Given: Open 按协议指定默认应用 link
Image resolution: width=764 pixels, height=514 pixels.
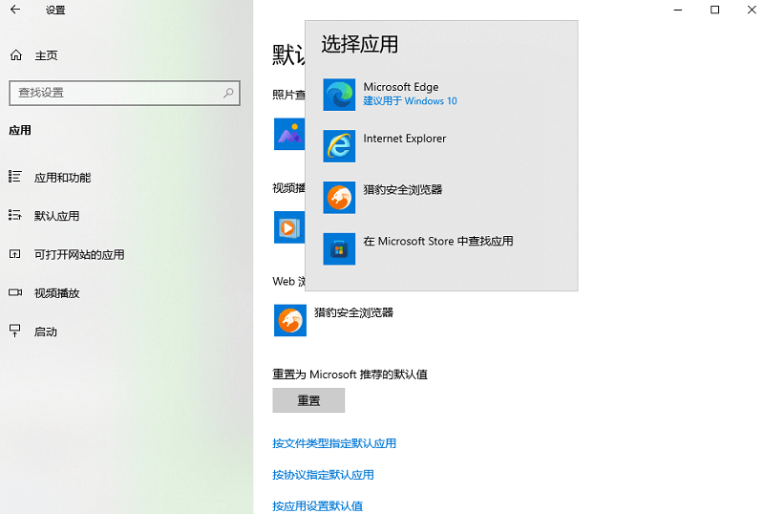Looking at the screenshot, I should click(x=323, y=475).
